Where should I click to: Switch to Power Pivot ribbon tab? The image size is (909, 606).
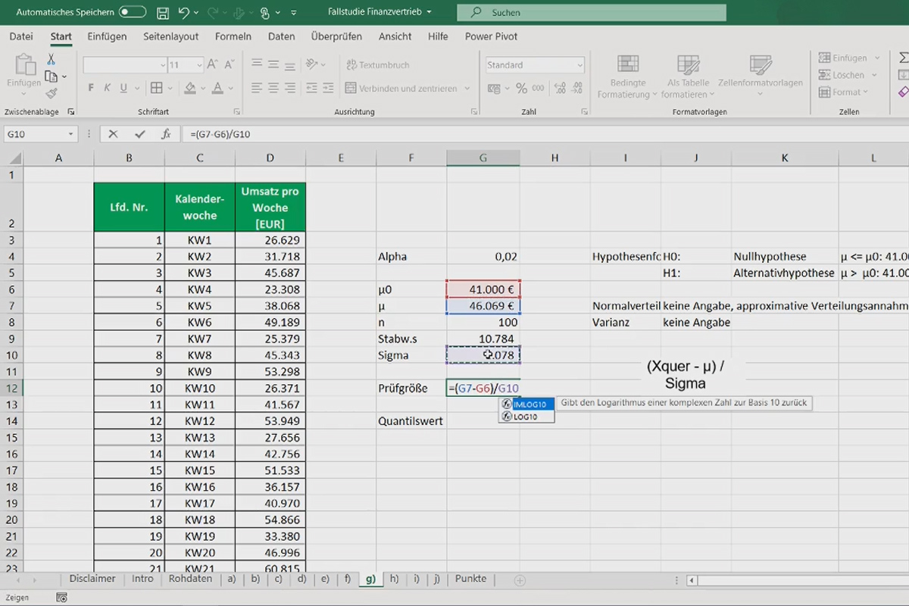[491, 36]
